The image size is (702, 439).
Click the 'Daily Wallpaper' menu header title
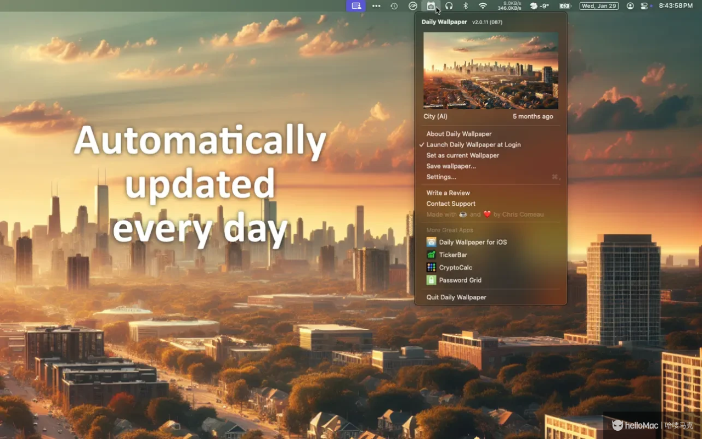point(444,22)
